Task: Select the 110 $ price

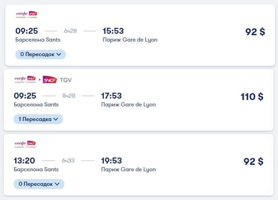Action: pos(252,97)
